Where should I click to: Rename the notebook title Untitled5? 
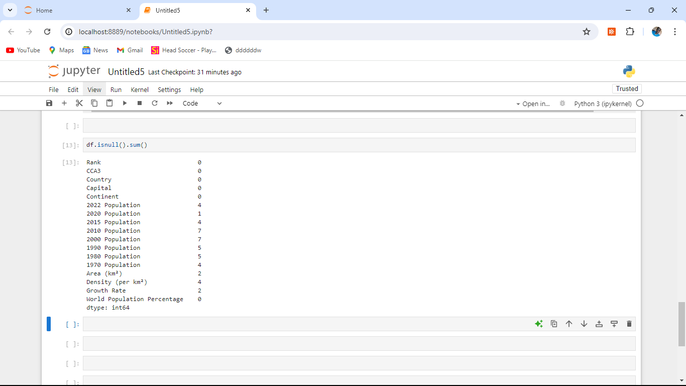[x=127, y=72]
